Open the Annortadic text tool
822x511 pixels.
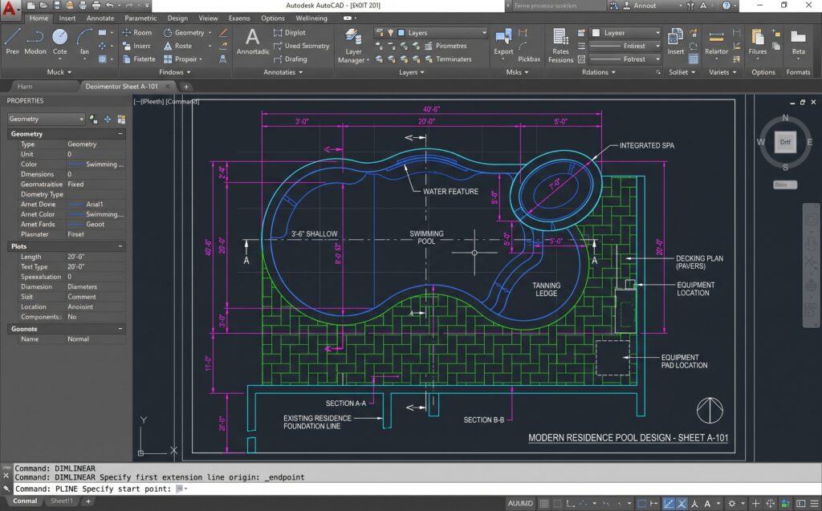tap(253, 41)
